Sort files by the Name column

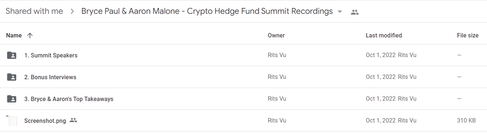[14, 36]
